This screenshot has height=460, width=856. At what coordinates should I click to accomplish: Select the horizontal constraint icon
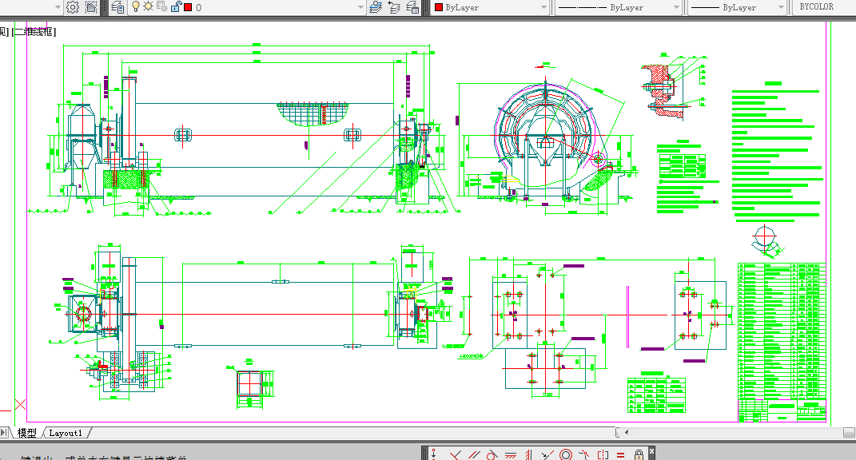pyautogui.click(x=511, y=454)
